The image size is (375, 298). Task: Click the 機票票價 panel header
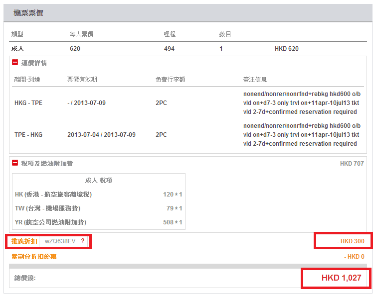[28, 13]
